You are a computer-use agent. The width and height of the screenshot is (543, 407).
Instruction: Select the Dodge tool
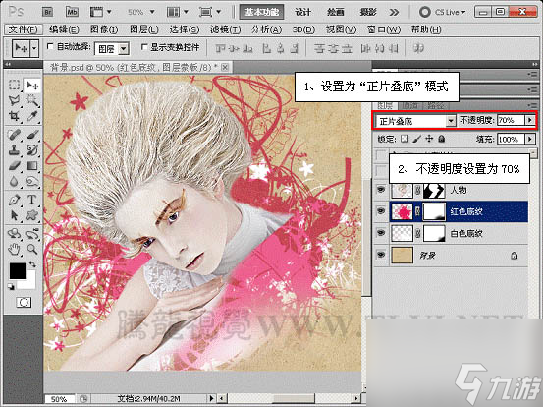[32, 181]
